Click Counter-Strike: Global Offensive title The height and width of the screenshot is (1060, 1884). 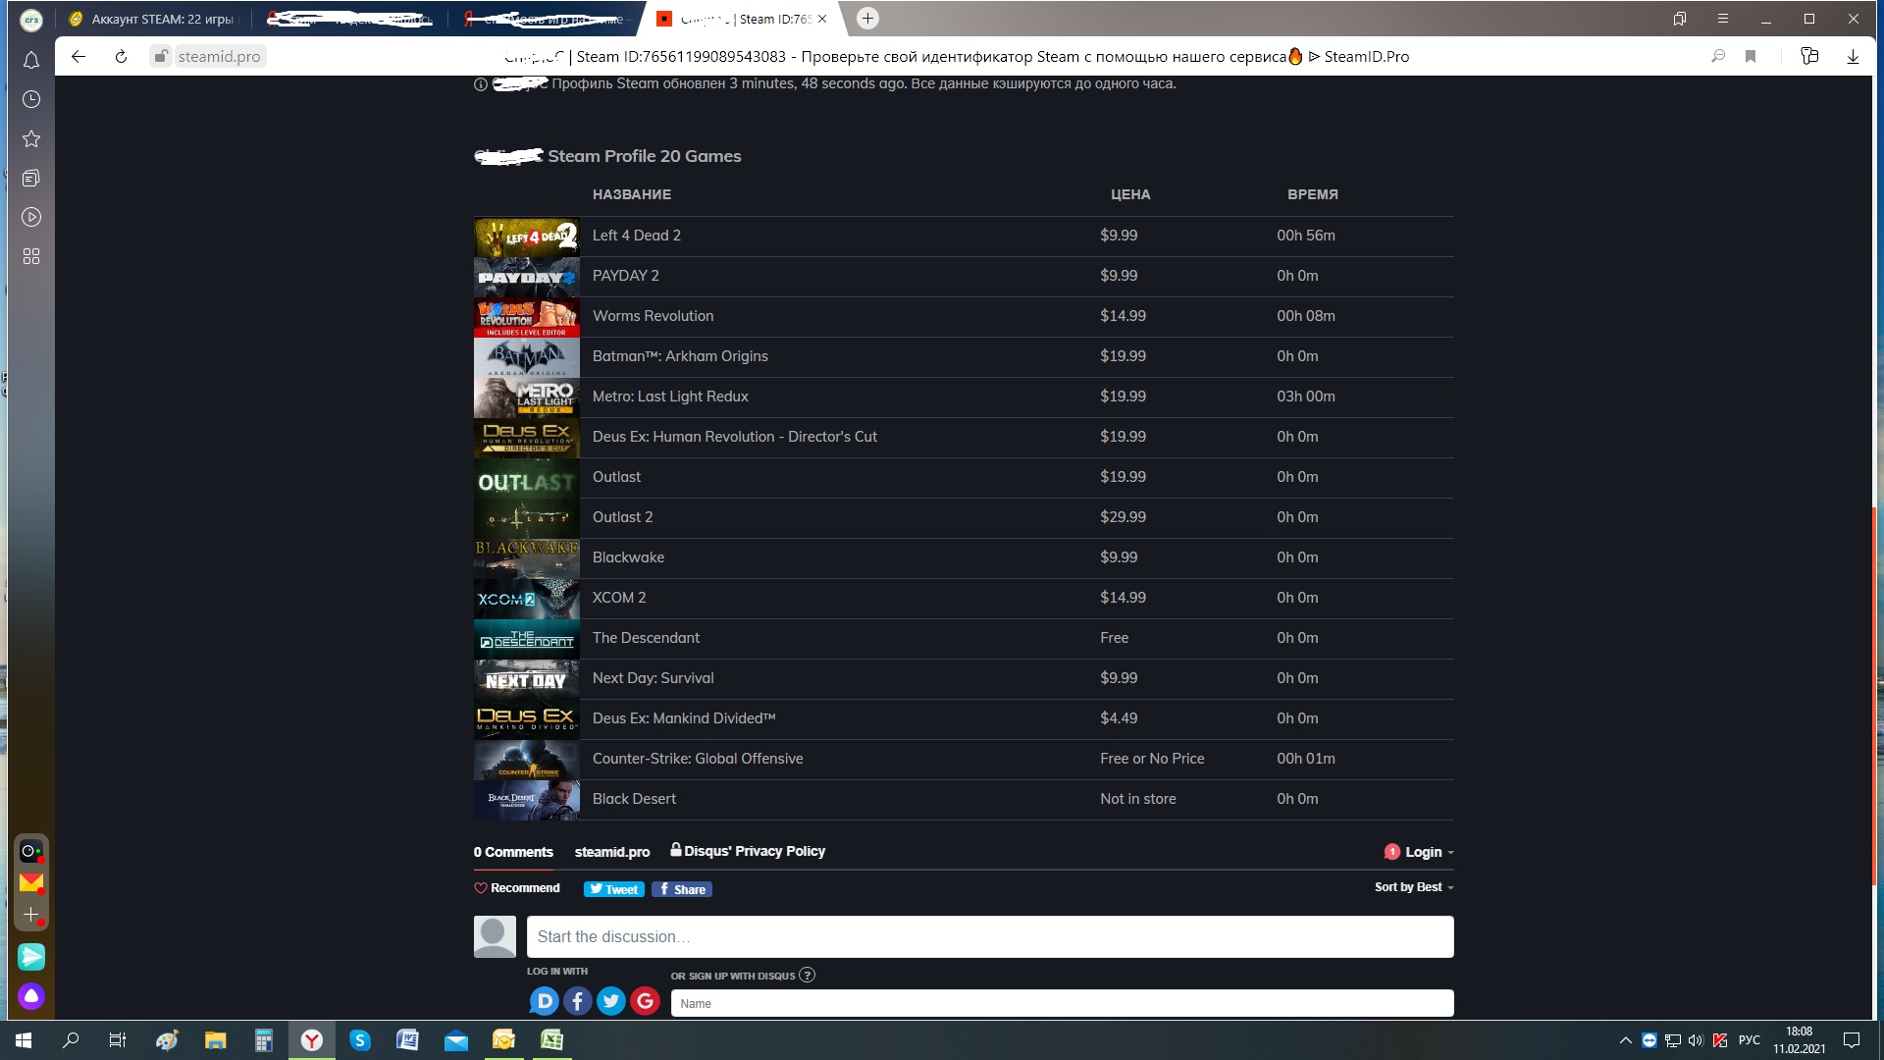698,759
